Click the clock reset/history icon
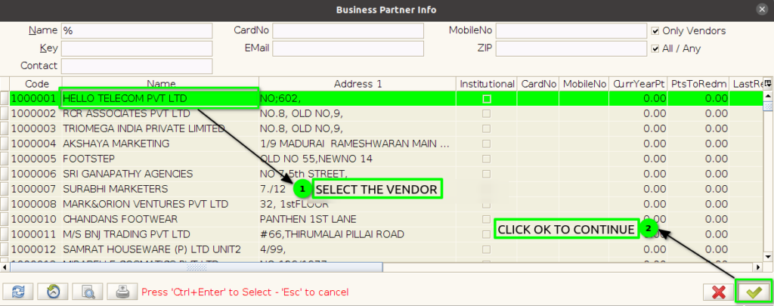774x306 pixels. tap(53, 292)
